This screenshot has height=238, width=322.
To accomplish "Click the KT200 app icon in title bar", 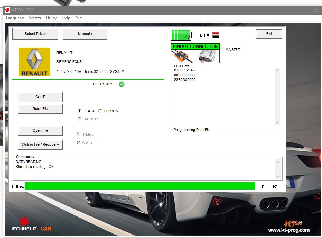I will [x=7, y=10].
